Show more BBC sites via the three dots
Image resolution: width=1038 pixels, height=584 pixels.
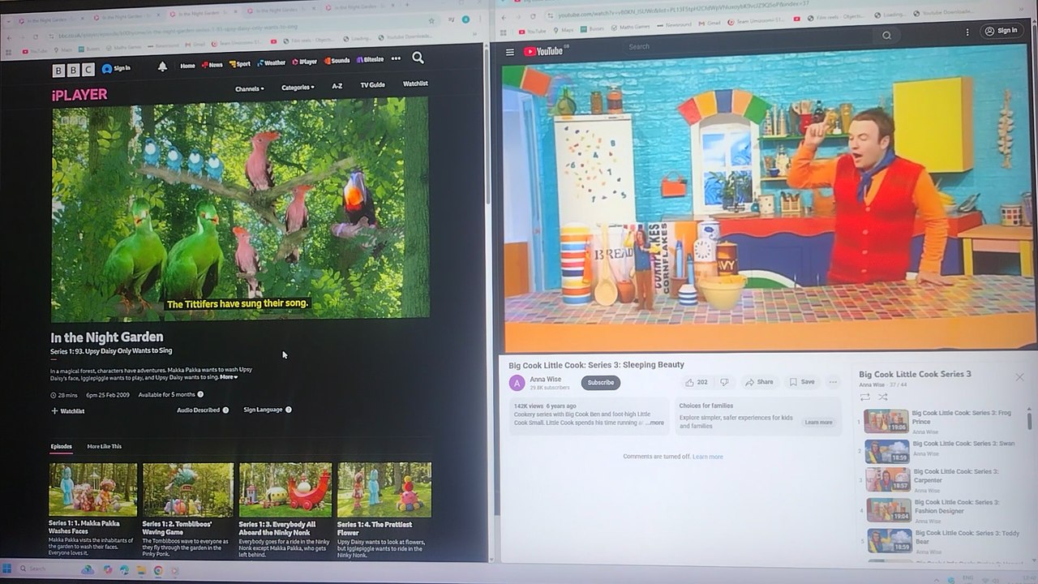[396, 58]
